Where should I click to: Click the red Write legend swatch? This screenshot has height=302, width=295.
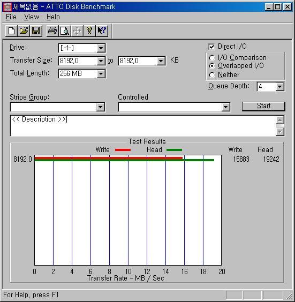point(123,150)
